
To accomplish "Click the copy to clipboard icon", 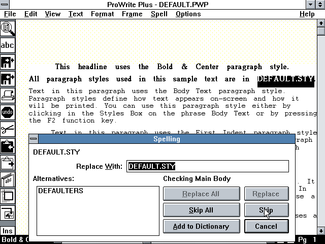I will pyautogui.click(x=8, y=146).
